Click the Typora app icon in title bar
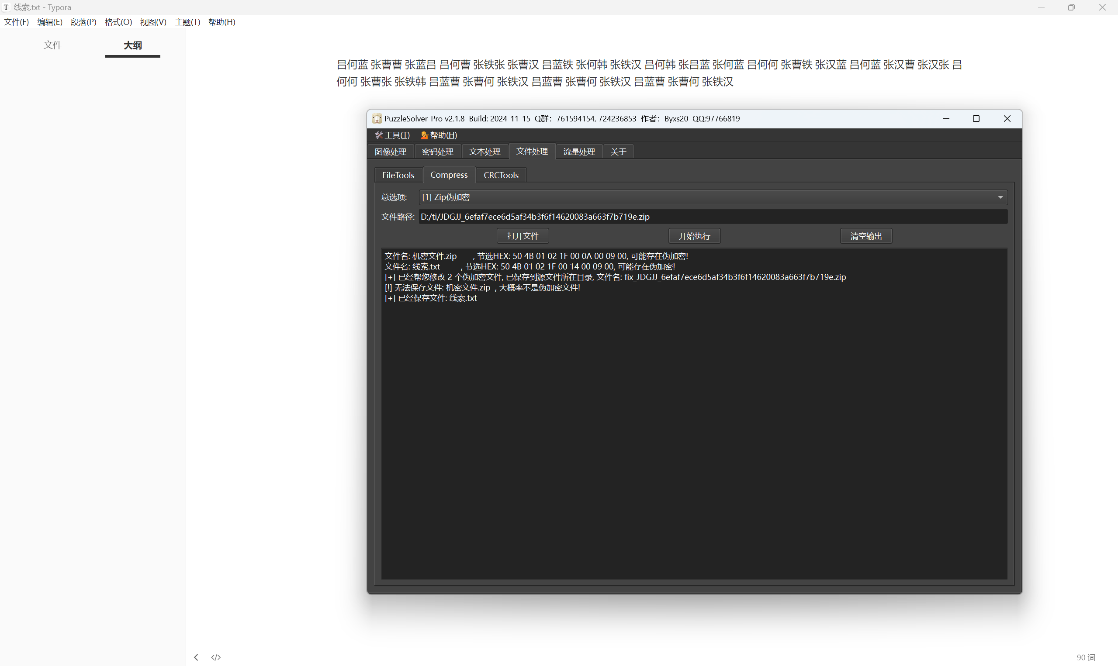Viewport: 1118px width, 666px height. pos(6,7)
